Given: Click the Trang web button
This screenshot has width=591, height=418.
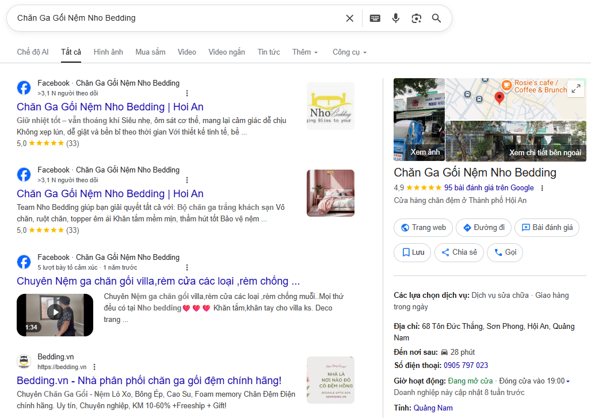Looking at the screenshot, I should click(423, 228).
